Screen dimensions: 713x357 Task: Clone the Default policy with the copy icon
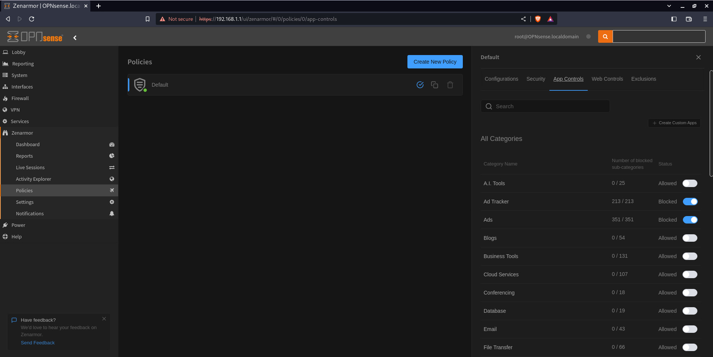(x=435, y=85)
